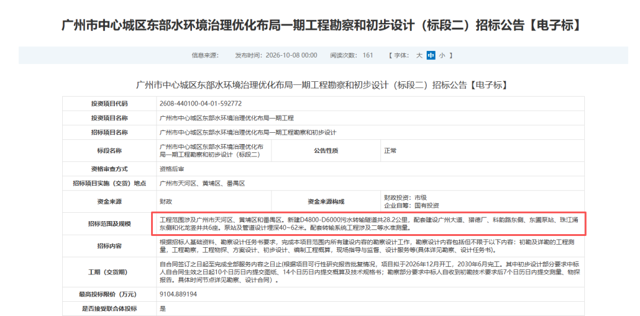Viewport: 640px width, 316px height.
Task: Click the investment project name value cell
Action: click(x=370, y=118)
